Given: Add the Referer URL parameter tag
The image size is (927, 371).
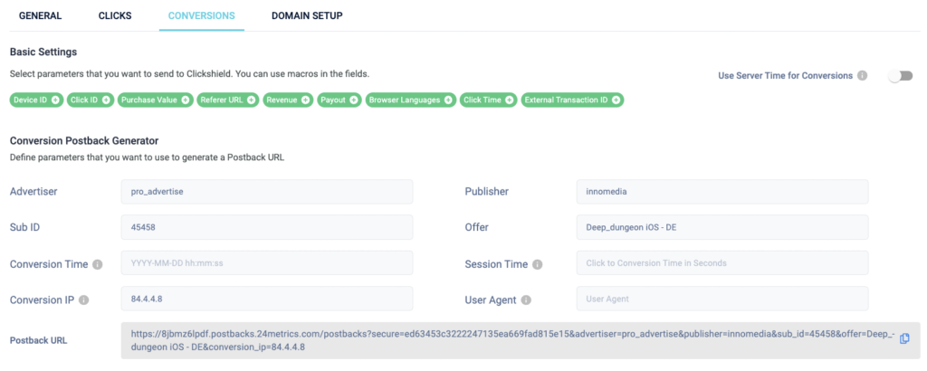Looking at the screenshot, I should (227, 100).
